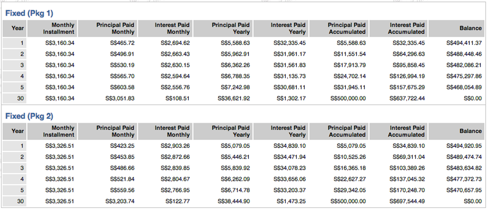Click Interest Paid Accumulated header in Pkg 2
The width and height of the screenshot is (487, 209).
tap(399, 131)
